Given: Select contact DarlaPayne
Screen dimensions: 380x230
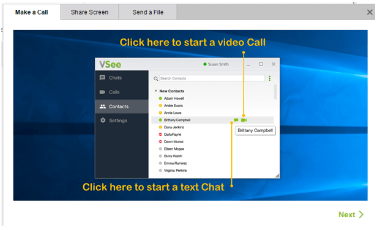Looking at the screenshot, I should point(173,134).
